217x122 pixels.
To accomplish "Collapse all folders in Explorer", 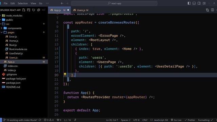I will (39, 10).
